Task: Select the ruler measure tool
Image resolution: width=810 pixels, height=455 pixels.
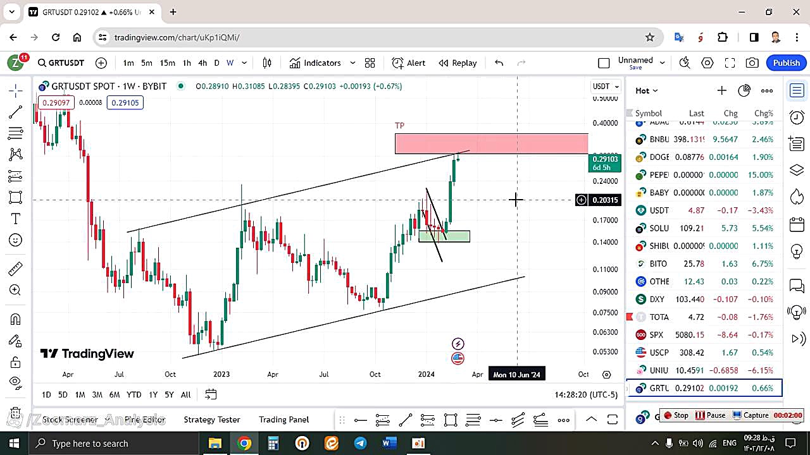Action: click(16, 269)
